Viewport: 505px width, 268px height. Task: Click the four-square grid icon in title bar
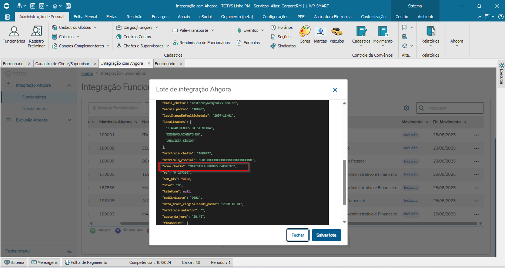[x=68, y=6]
